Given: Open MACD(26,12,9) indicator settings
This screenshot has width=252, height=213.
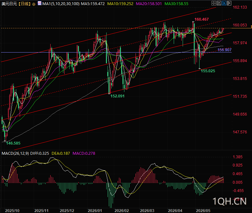Looking at the screenshot, I should 15,153.
